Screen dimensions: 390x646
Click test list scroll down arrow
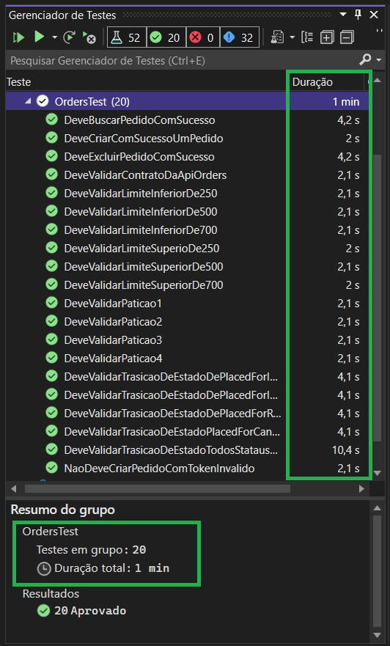click(x=377, y=473)
